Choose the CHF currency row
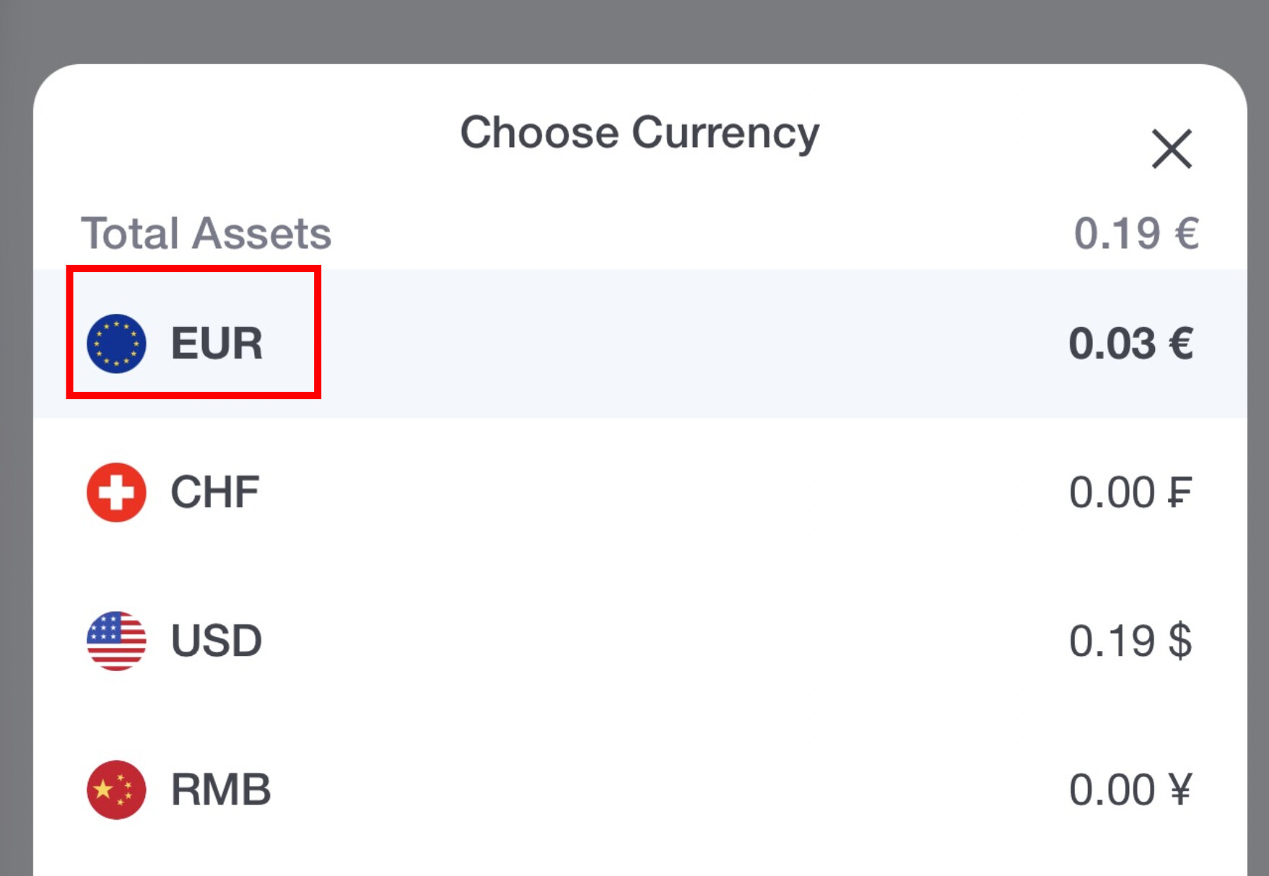This screenshot has width=1269, height=876. pos(640,492)
